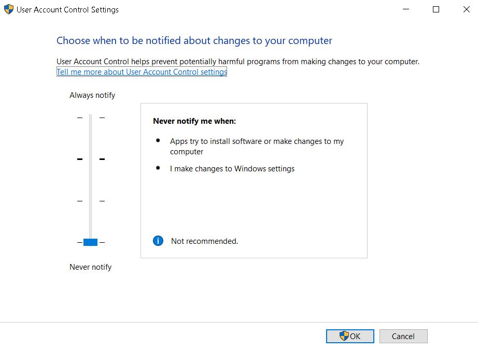Screen dimensions: 478x351
Task: Click the shield icon on the OK button
Action: point(344,336)
